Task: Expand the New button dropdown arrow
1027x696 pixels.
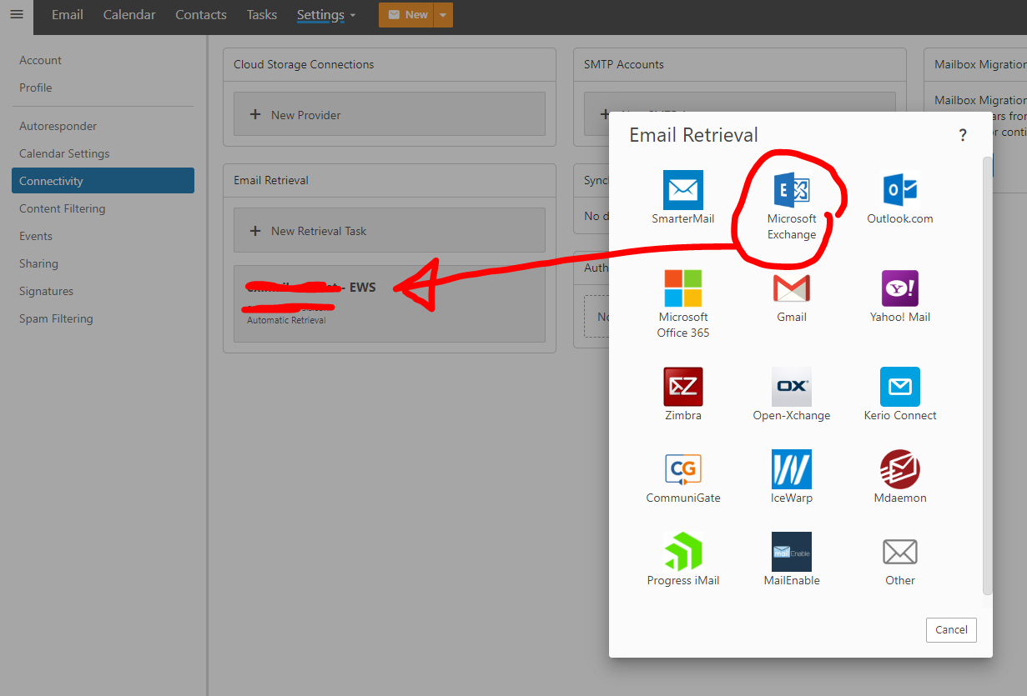Action: (444, 15)
